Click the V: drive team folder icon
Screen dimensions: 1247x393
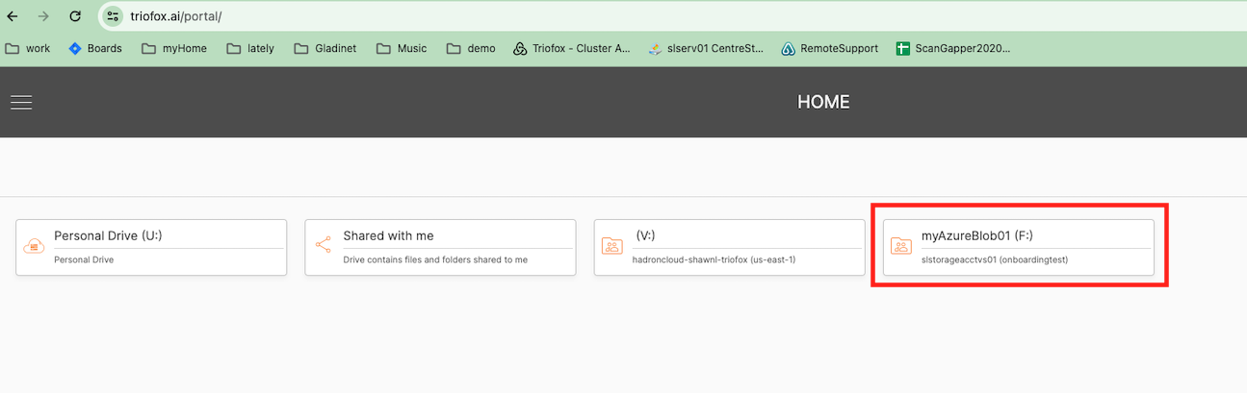611,245
